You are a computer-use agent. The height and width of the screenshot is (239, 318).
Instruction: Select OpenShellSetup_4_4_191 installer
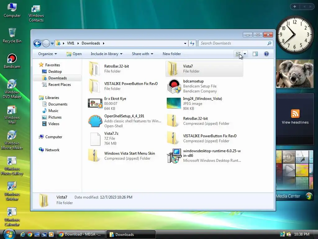[125, 121]
